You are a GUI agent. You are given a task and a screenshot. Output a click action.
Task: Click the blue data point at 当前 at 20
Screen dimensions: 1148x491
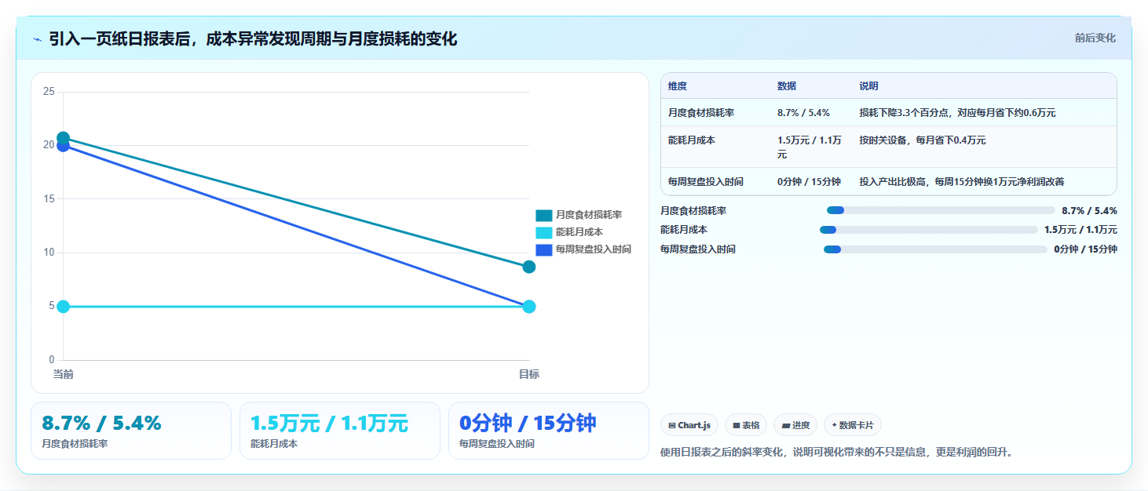pos(64,146)
